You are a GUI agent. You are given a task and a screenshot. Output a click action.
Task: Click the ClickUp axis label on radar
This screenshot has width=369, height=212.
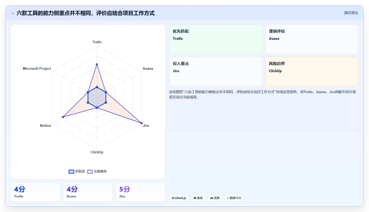(x=97, y=152)
